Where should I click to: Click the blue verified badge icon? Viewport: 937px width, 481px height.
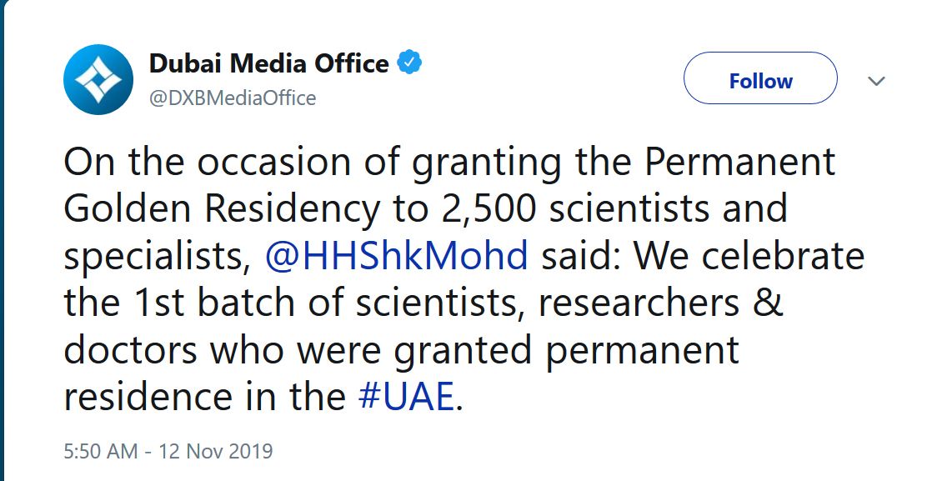click(409, 63)
